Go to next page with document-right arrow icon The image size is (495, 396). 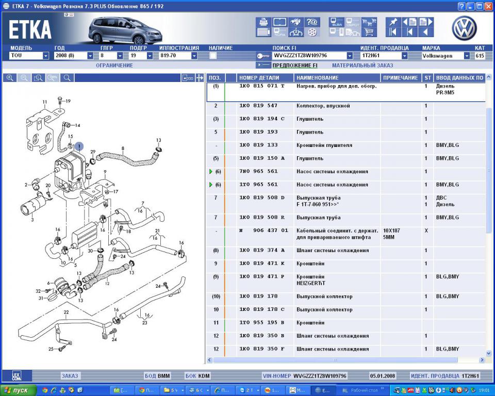point(426,22)
